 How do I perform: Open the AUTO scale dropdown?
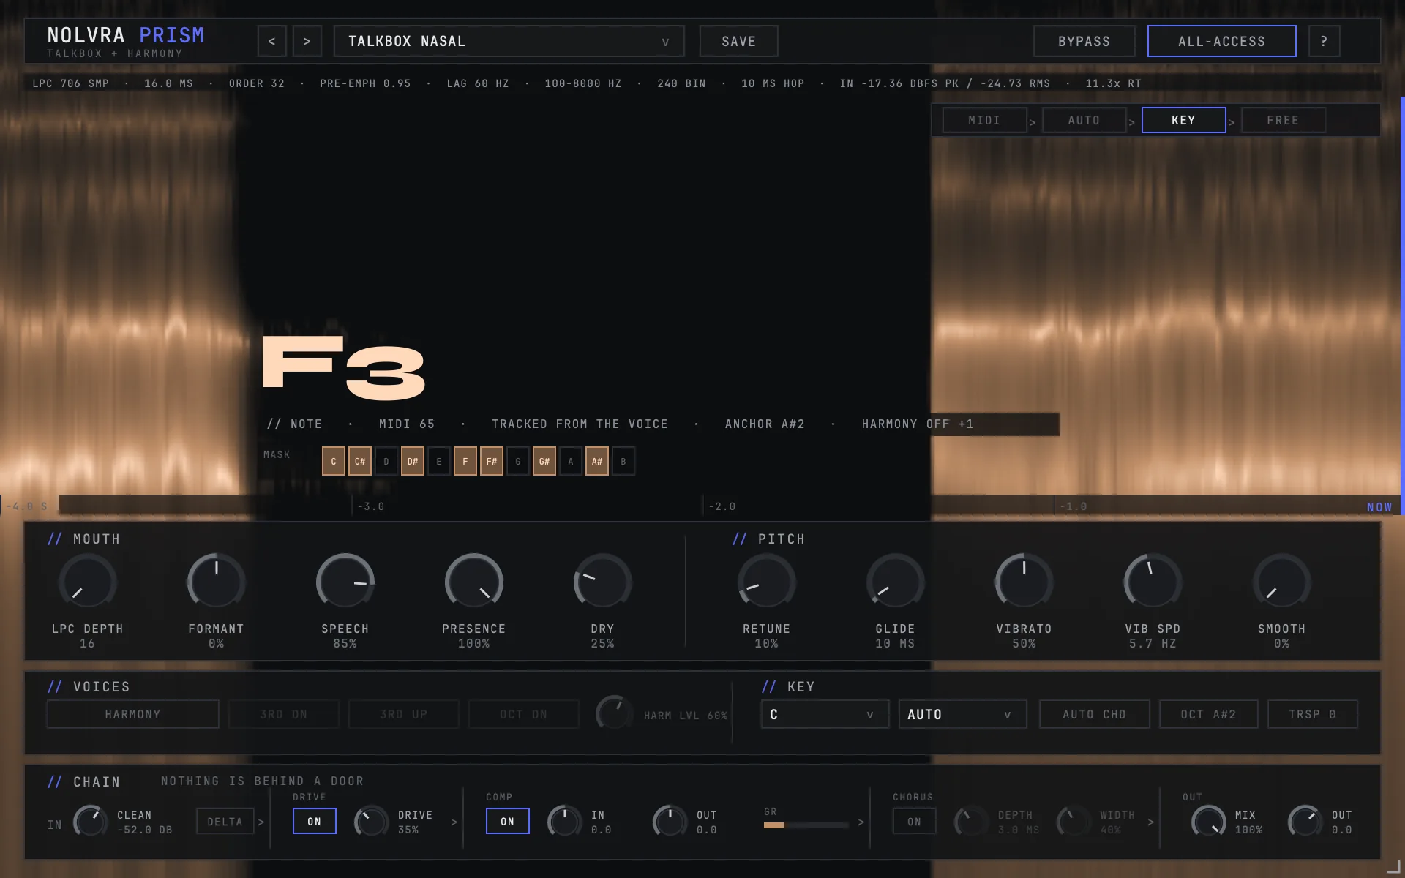coord(962,714)
